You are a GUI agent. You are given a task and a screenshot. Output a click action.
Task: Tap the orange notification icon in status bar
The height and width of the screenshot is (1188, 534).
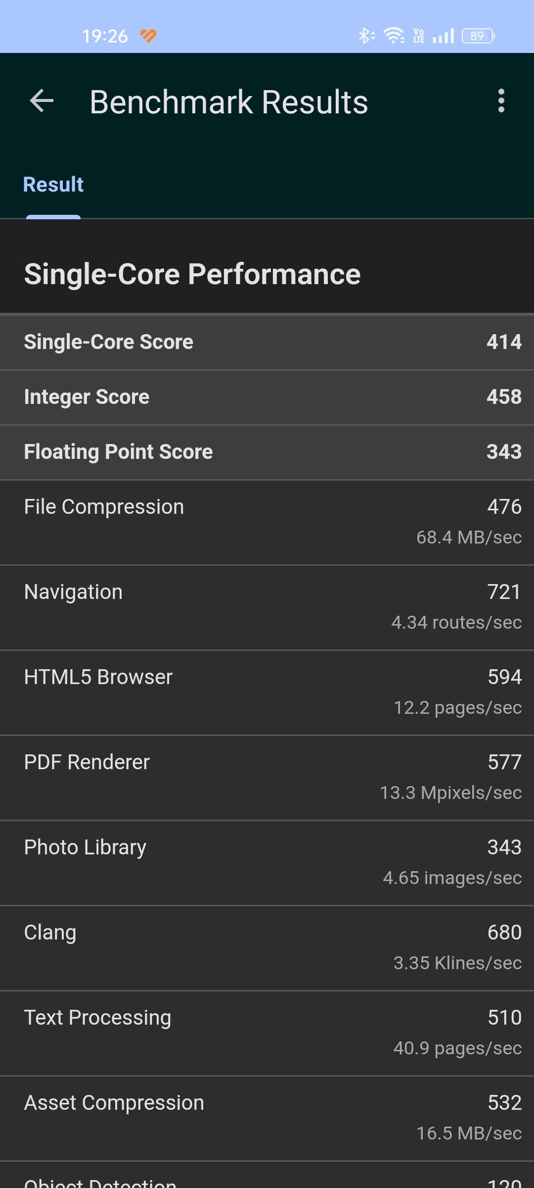[x=148, y=36]
